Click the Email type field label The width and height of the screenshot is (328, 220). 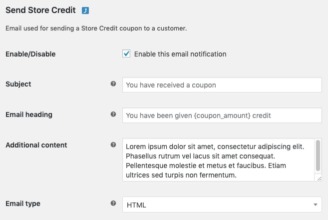[x=23, y=203]
